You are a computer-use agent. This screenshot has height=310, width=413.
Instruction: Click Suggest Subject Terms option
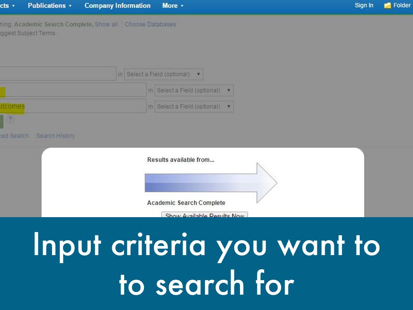pos(27,33)
